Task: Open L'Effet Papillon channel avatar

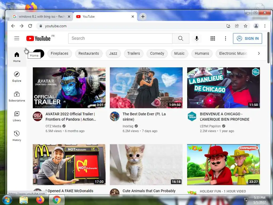Action: (192, 116)
